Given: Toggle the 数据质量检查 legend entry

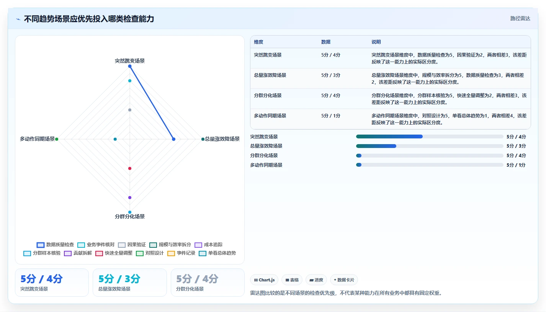Looking at the screenshot, I should (56, 245).
